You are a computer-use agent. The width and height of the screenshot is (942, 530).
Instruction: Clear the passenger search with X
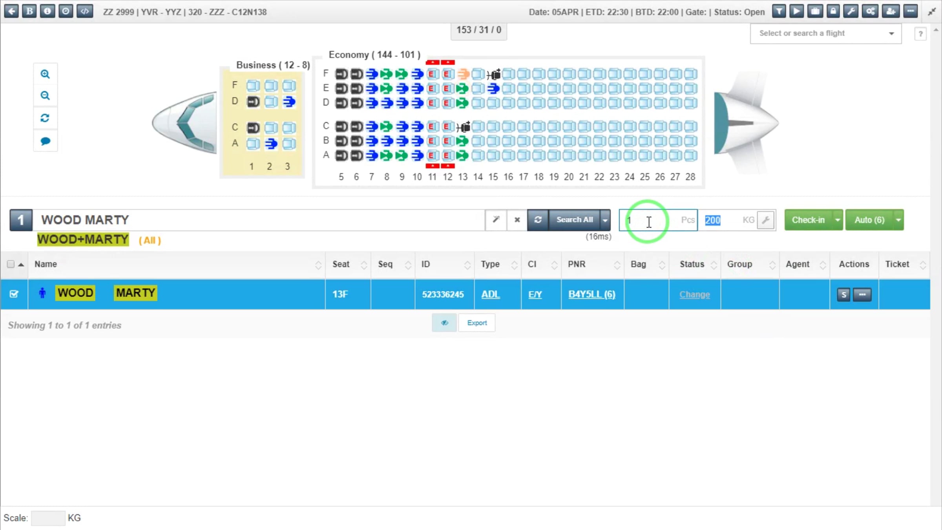pos(517,220)
